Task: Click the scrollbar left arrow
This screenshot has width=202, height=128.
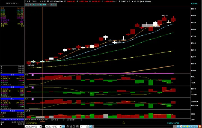Action: 93,126
